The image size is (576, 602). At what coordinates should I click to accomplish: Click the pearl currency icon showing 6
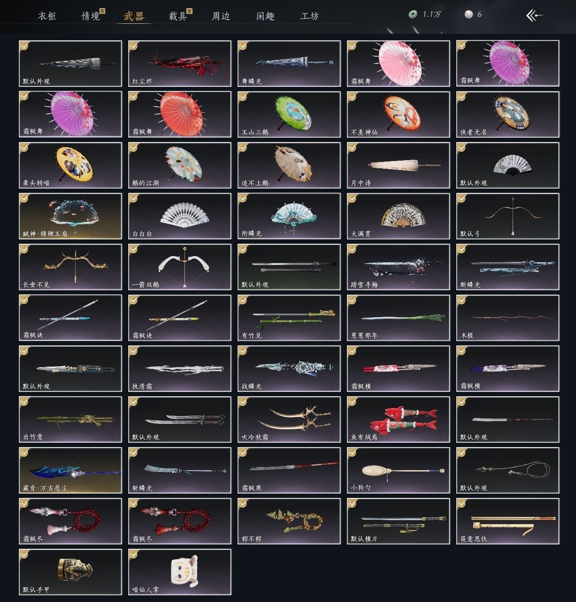click(468, 14)
